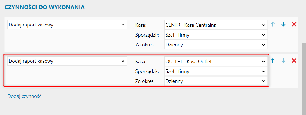
Task: Open the second 'Dodaj raport kasowy' action dropdown
Action: 67,61
